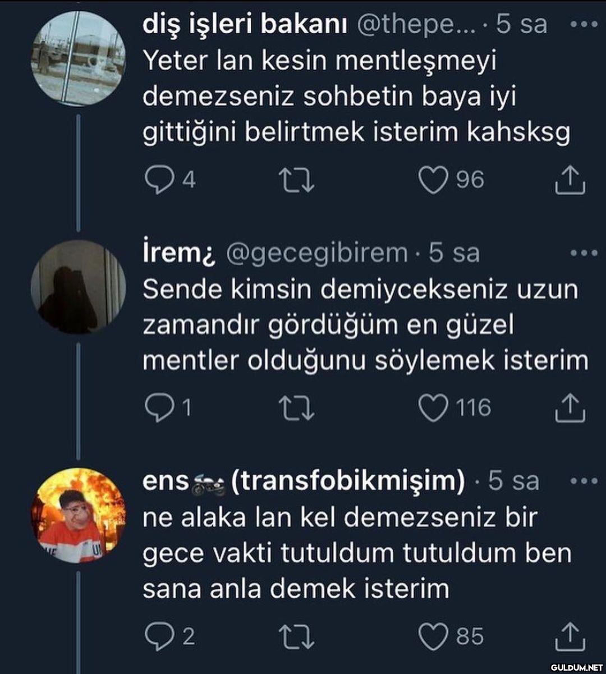View İrem's dark profile picture

coord(78,287)
